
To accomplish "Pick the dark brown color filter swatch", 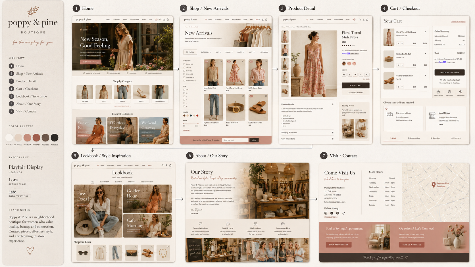I will pyautogui.click(x=184, y=115).
